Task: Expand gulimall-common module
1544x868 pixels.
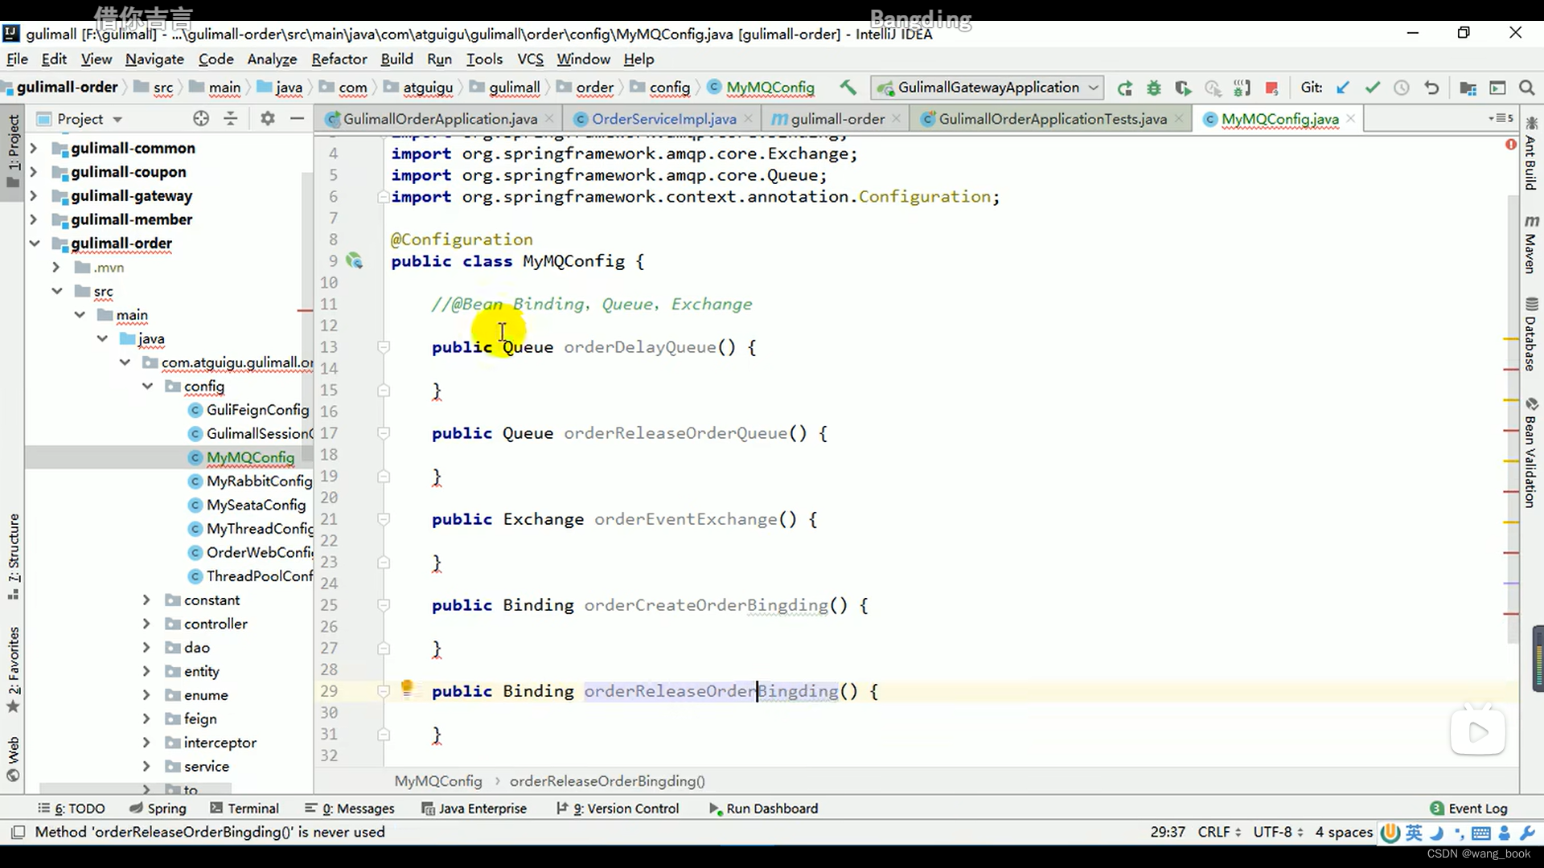Action: (34, 148)
